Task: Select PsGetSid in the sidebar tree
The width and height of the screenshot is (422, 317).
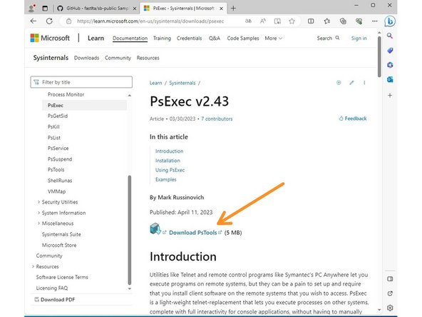Action: click(x=58, y=116)
